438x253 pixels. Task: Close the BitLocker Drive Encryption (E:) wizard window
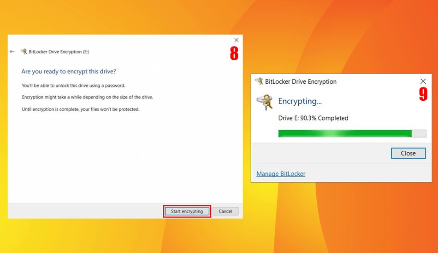(x=237, y=40)
